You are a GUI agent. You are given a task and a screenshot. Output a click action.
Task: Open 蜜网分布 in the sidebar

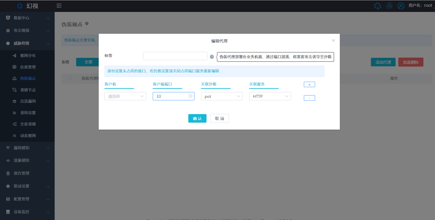point(27,56)
